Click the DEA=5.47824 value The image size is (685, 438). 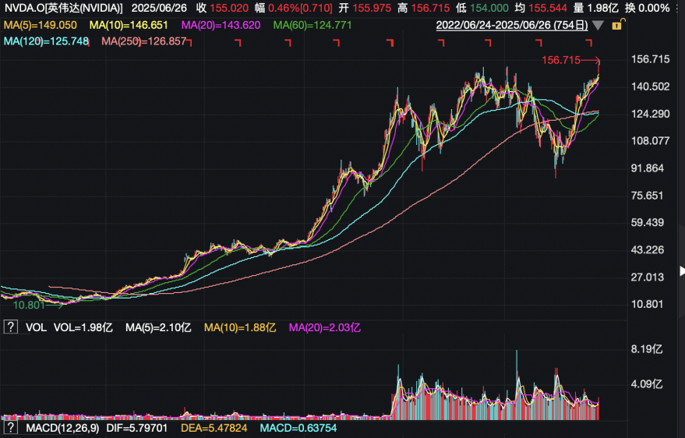pyautogui.click(x=214, y=428)
